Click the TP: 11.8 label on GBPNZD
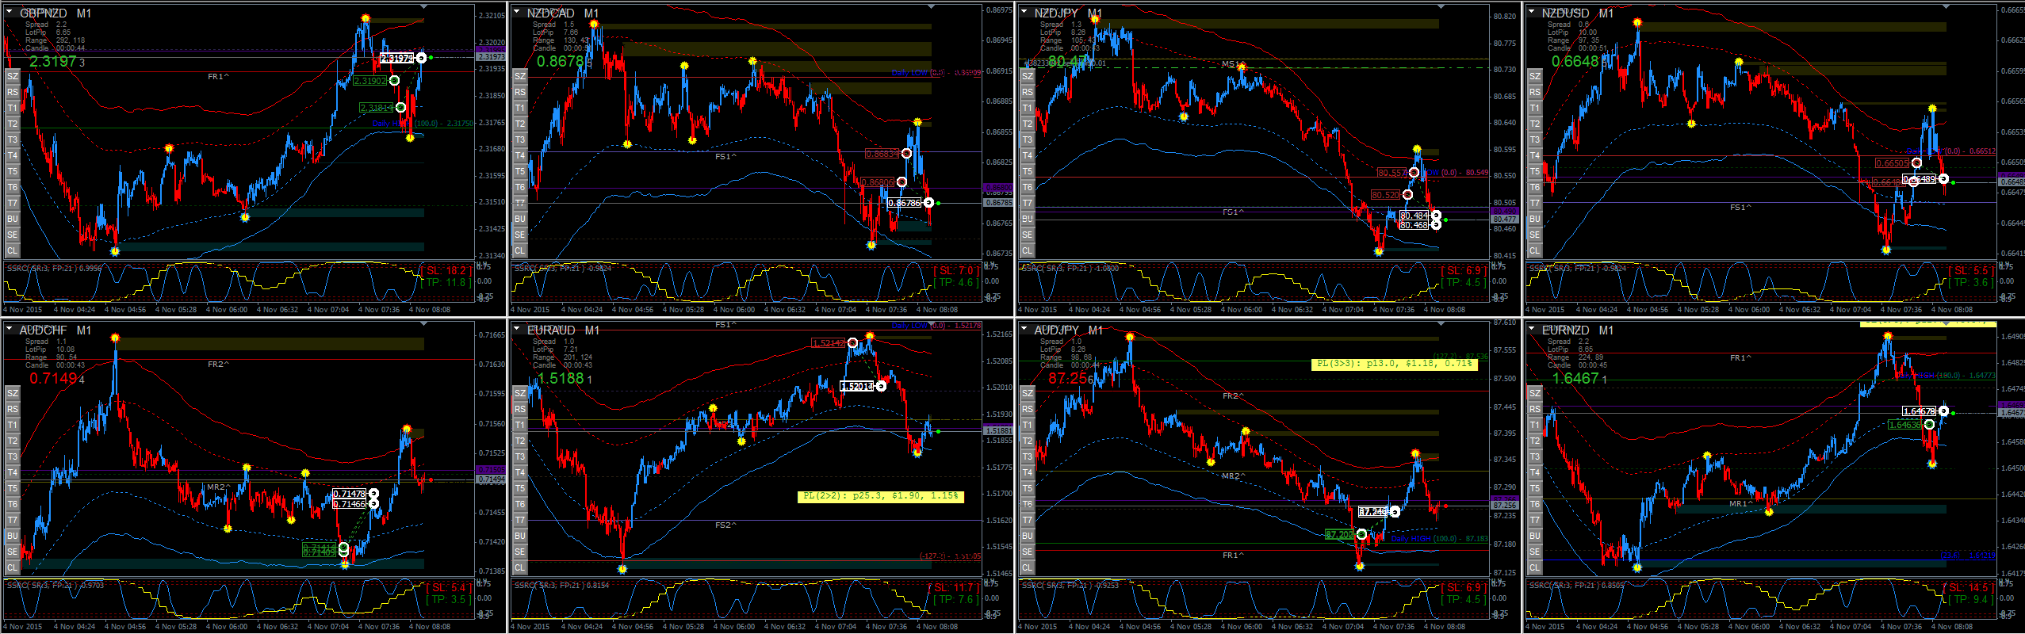The height and width of the screenshot is (634, 2025). click(447, 283)
